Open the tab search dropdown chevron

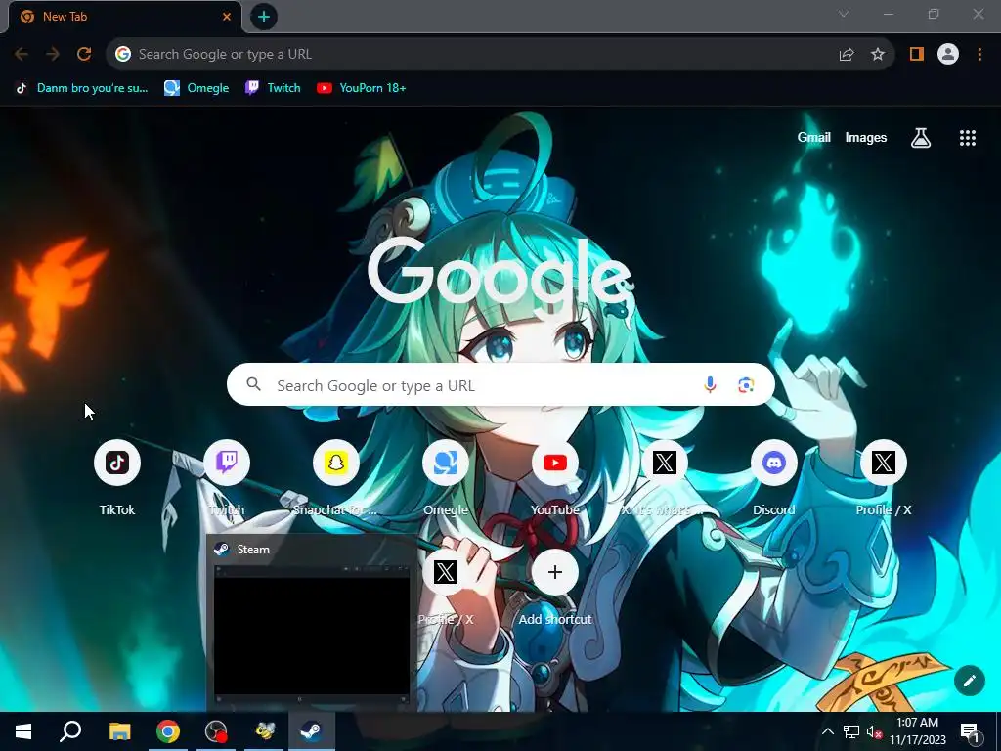coord(844,14)
